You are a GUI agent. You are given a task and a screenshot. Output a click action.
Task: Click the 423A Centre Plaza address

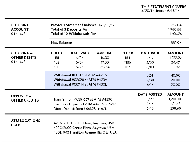[x=84, y=123]
